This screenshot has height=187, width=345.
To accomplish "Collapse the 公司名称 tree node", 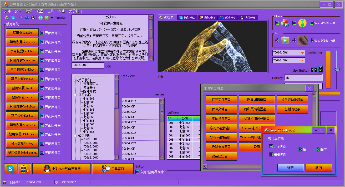I will click(x=76, y=95).
